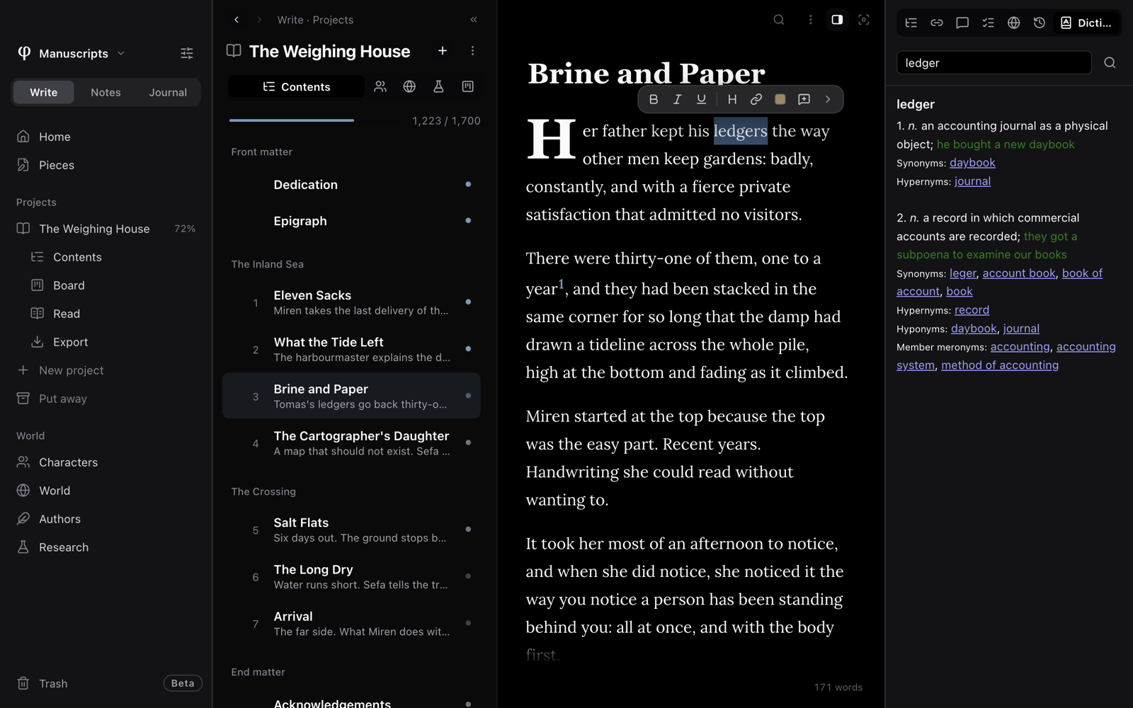Add a new chapter to the project
Image resolution: width=1133 pixels, height=708 pixels.
443,51
